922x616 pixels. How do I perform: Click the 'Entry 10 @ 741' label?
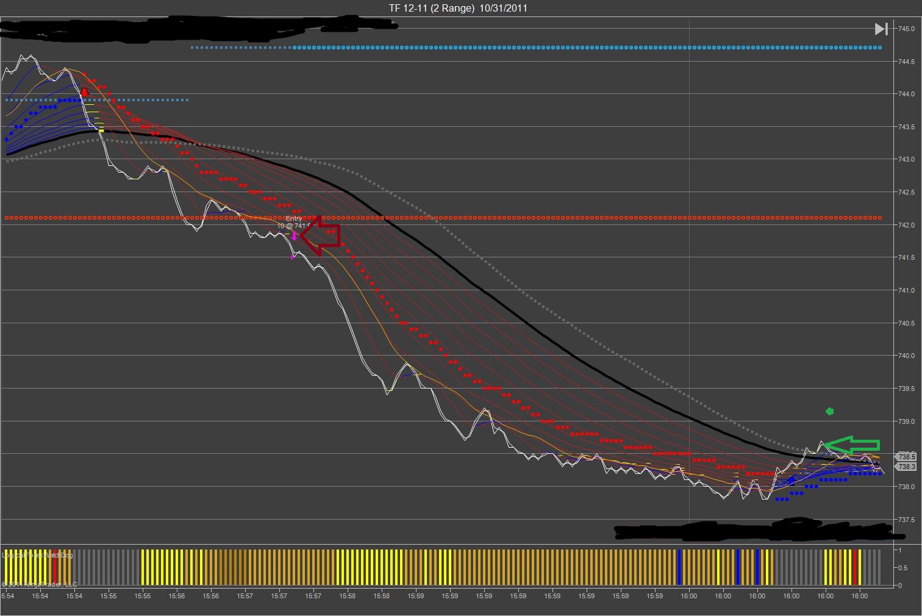coord(293,222)
